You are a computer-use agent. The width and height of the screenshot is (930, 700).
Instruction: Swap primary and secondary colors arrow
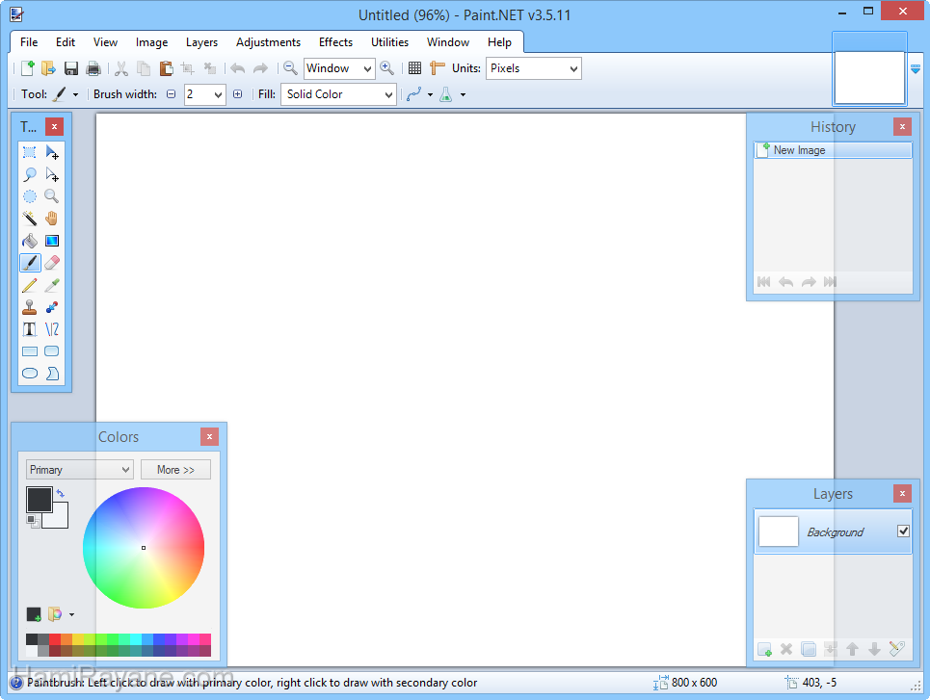click(x=61, y=493)
